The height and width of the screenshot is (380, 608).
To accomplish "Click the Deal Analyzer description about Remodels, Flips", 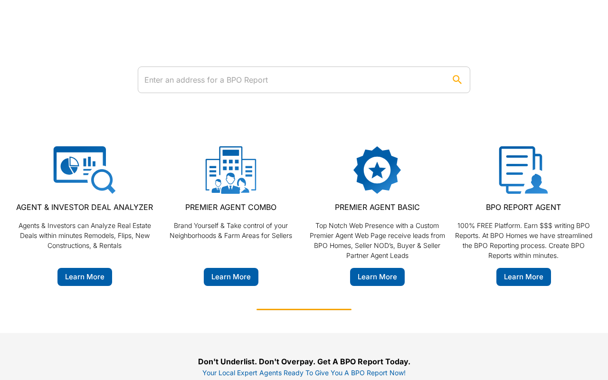I will click(x=85, y=236).
